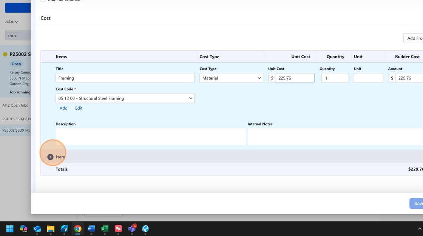Image resolution: width=423 pixels, height=236 pixels.
Task: Launch Excel from the taskbar
Action: (105, 228)
